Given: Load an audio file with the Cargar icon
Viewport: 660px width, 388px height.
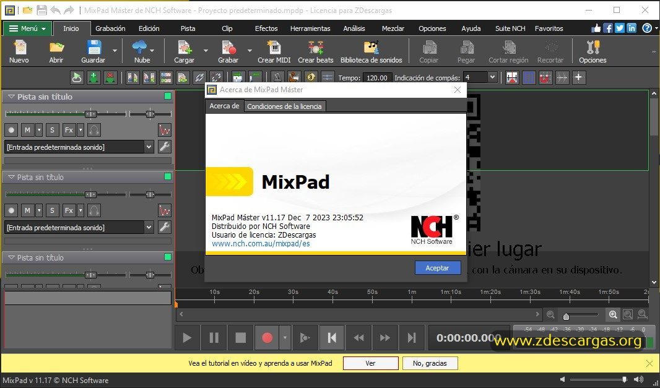Looking at the screenshot, I should click(x=185, y=47).
